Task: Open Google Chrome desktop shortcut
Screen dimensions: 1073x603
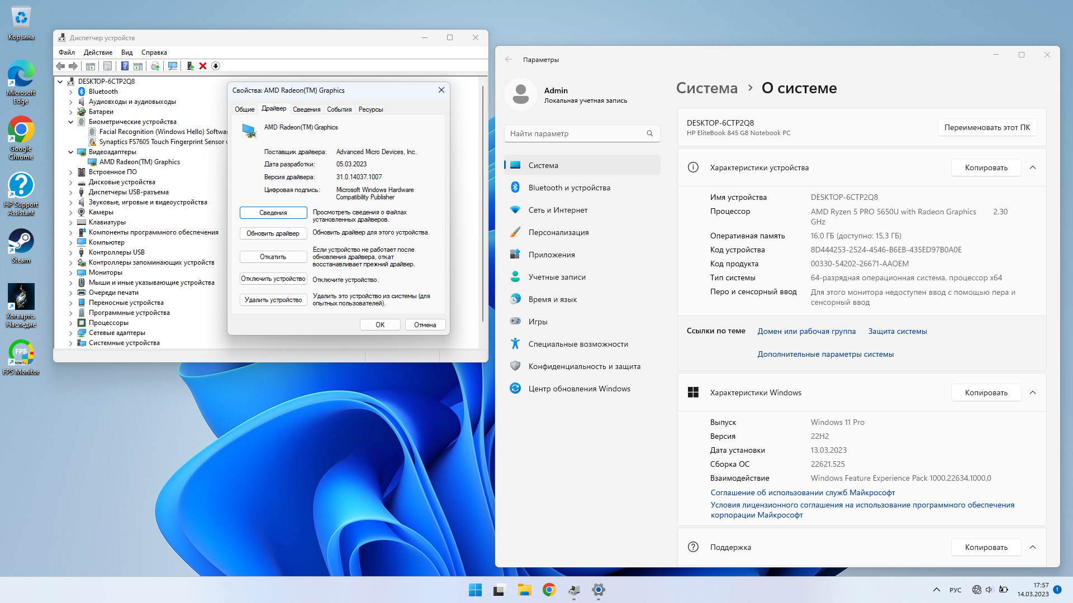Action: click(x=21, y=138)
